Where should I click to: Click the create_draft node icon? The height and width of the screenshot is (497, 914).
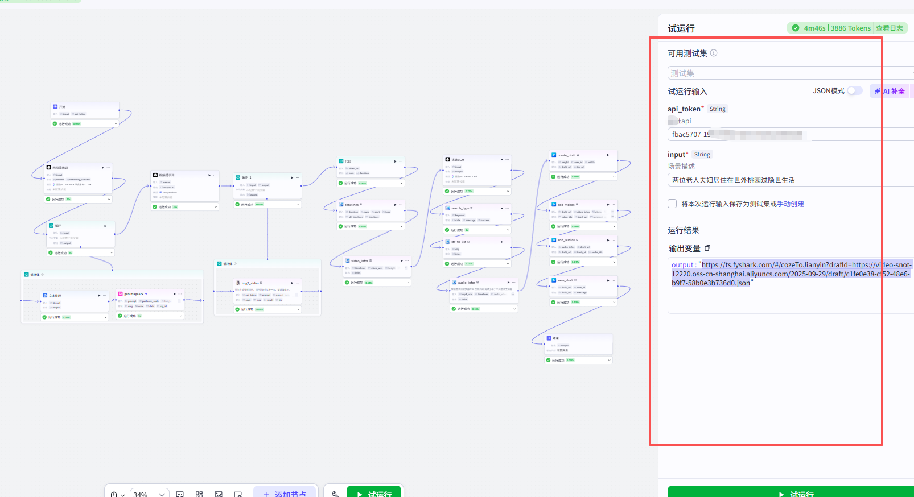coord(554,155)
